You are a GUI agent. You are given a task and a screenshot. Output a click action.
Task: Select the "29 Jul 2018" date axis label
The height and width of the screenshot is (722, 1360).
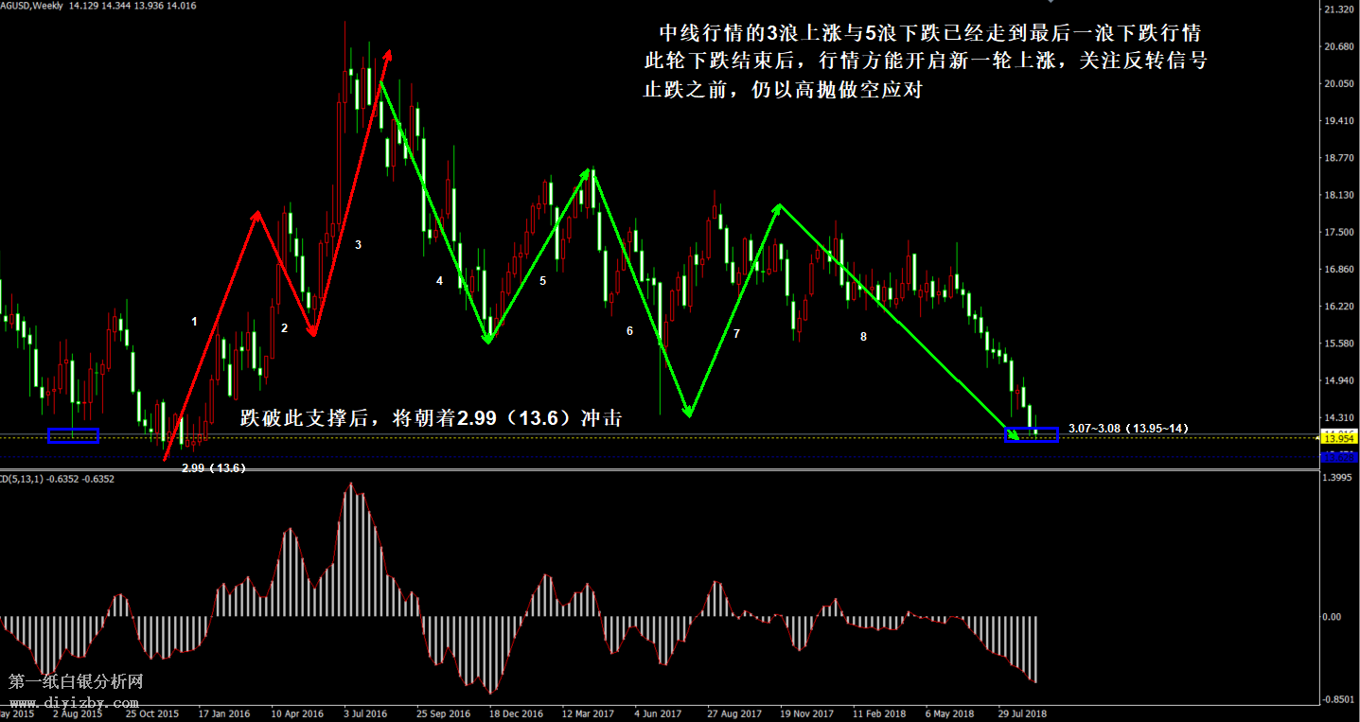tap(1022, 713)
